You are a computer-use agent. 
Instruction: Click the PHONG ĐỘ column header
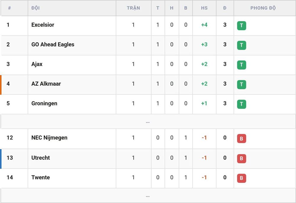coord(263,8)
